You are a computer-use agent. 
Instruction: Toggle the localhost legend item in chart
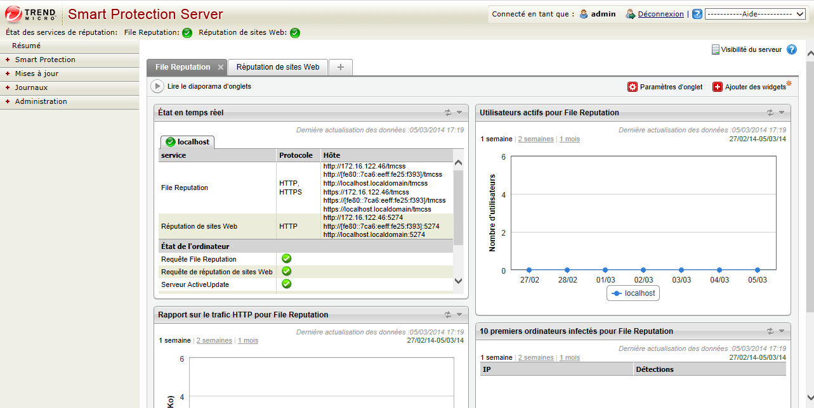633,293
